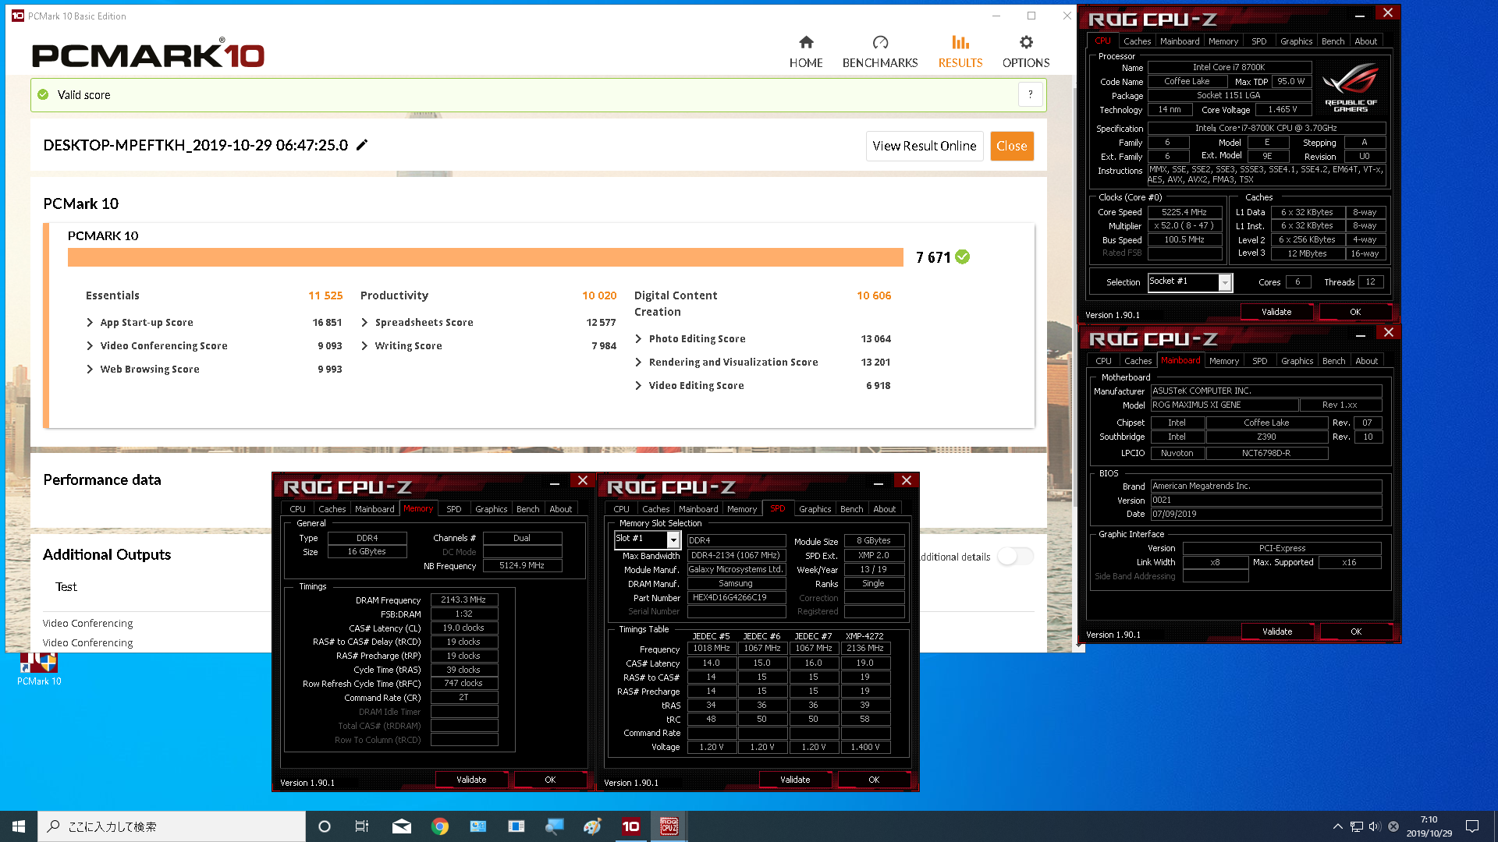Click View Result Online button
This screenshot has width=1498, height=842.
pos(925,147)
